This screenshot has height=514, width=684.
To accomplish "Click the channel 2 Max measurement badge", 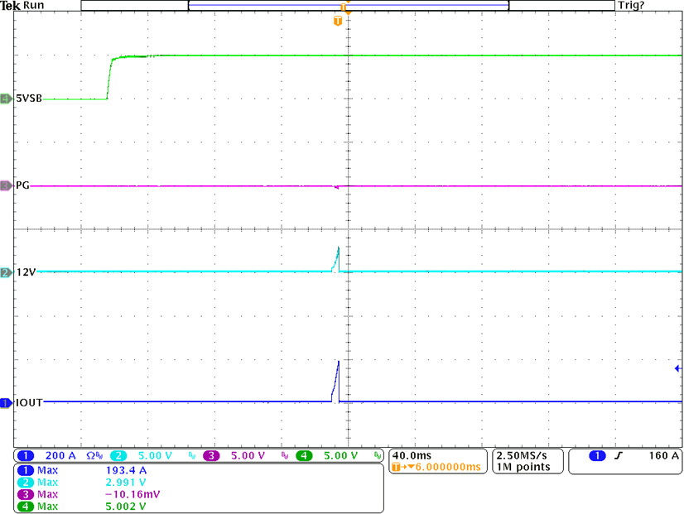I will pos(26,483).
